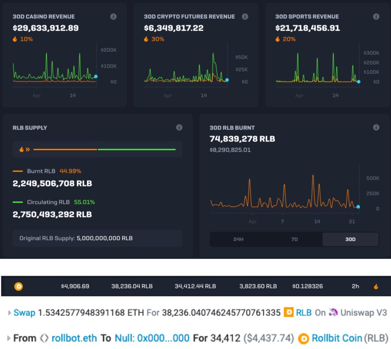This screenshot has height=349, width=391.
Task: Click the 30D RLB BURNT heading
Action: pos(232,128)
